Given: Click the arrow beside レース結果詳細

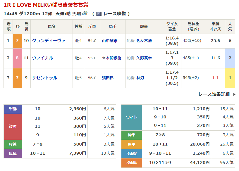Looking at the screenshot, I should [234, 94].
